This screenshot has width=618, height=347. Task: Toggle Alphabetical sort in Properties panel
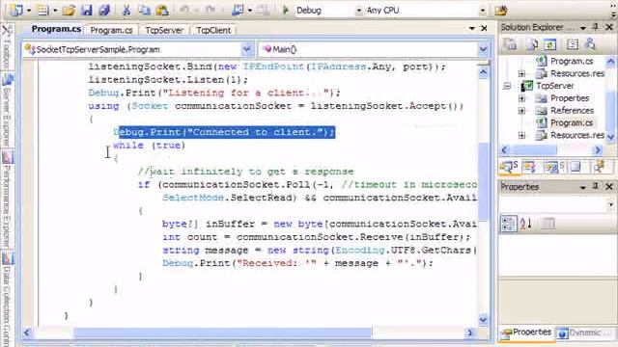click(525, 224)
